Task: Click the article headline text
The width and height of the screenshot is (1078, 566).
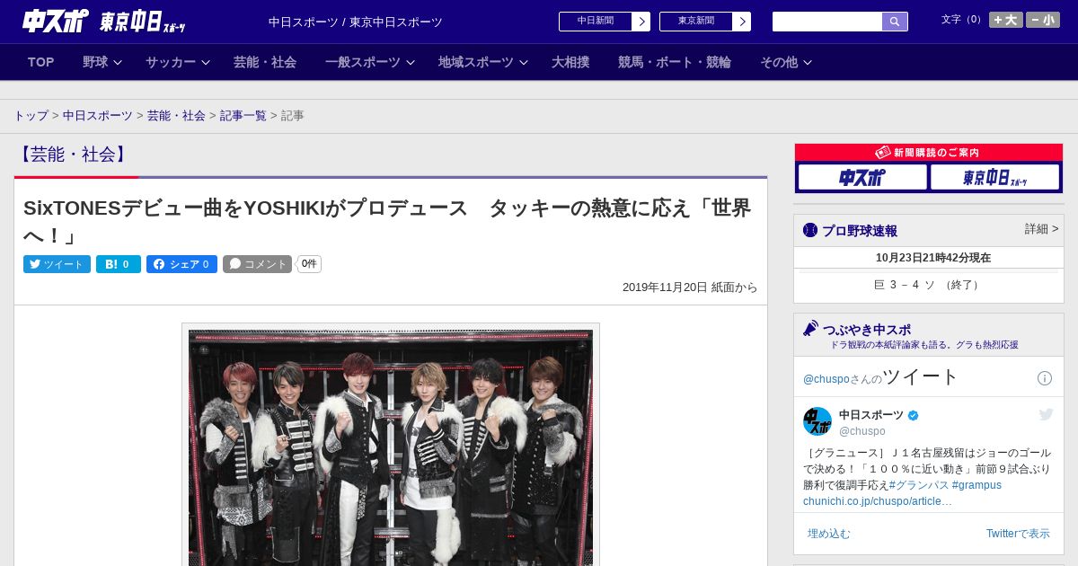Action: click(387, 221)
